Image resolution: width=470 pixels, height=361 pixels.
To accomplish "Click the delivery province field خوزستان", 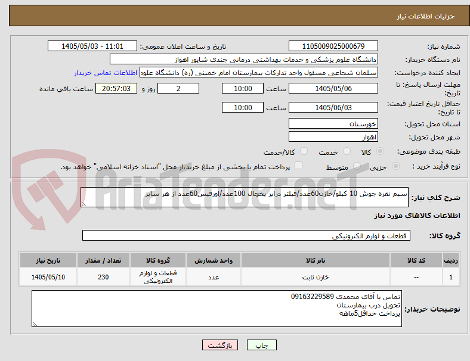I will click(333, 123).
